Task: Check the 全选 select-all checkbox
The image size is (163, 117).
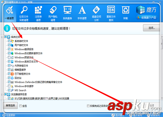Action: (21, 106)
